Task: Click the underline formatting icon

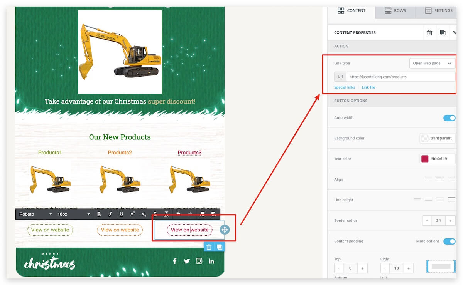Action: pyautogui.click(x=122, y=214)
